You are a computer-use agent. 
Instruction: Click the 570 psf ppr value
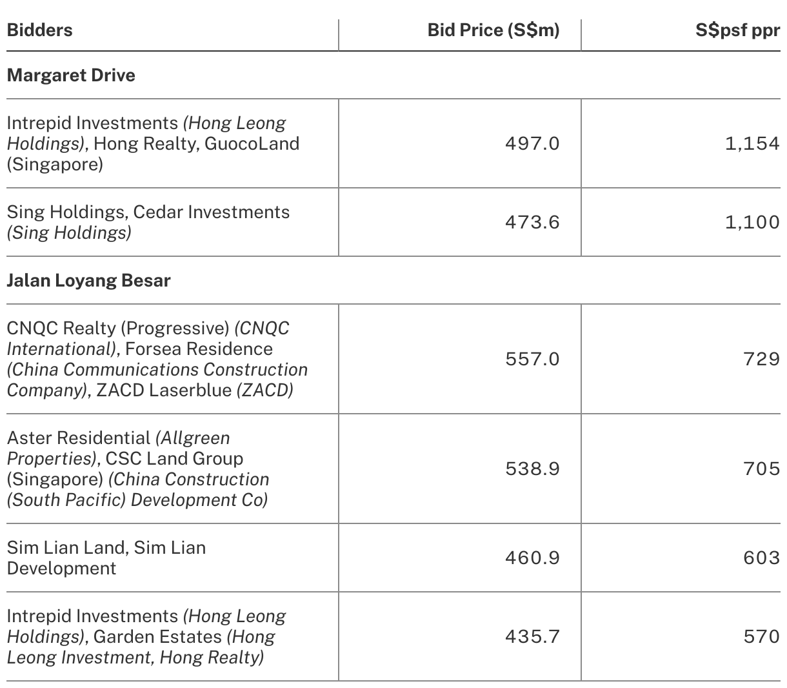point(761,636)
